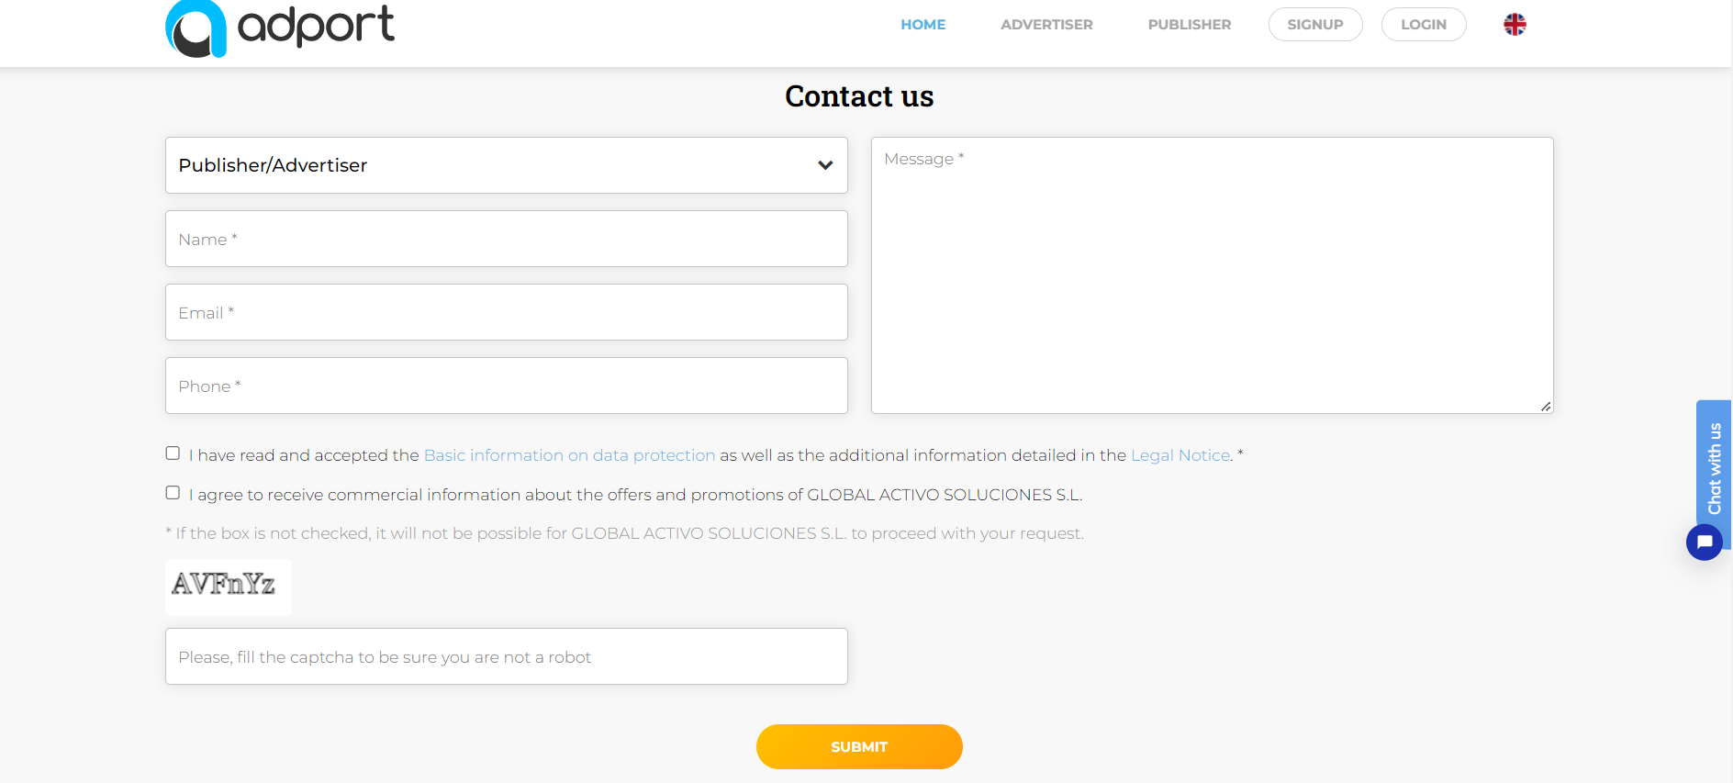Open the language flag selector

[x=1515, y=25]
